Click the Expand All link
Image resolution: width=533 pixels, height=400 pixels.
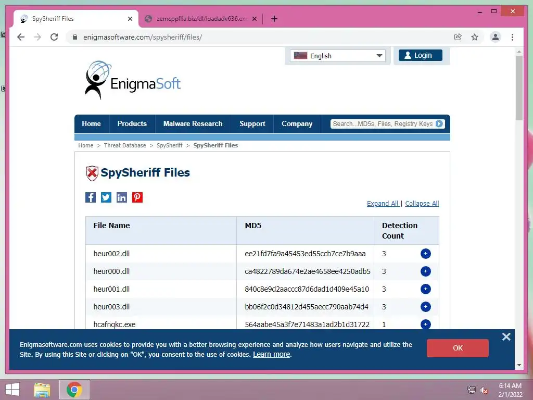(383, 204)
